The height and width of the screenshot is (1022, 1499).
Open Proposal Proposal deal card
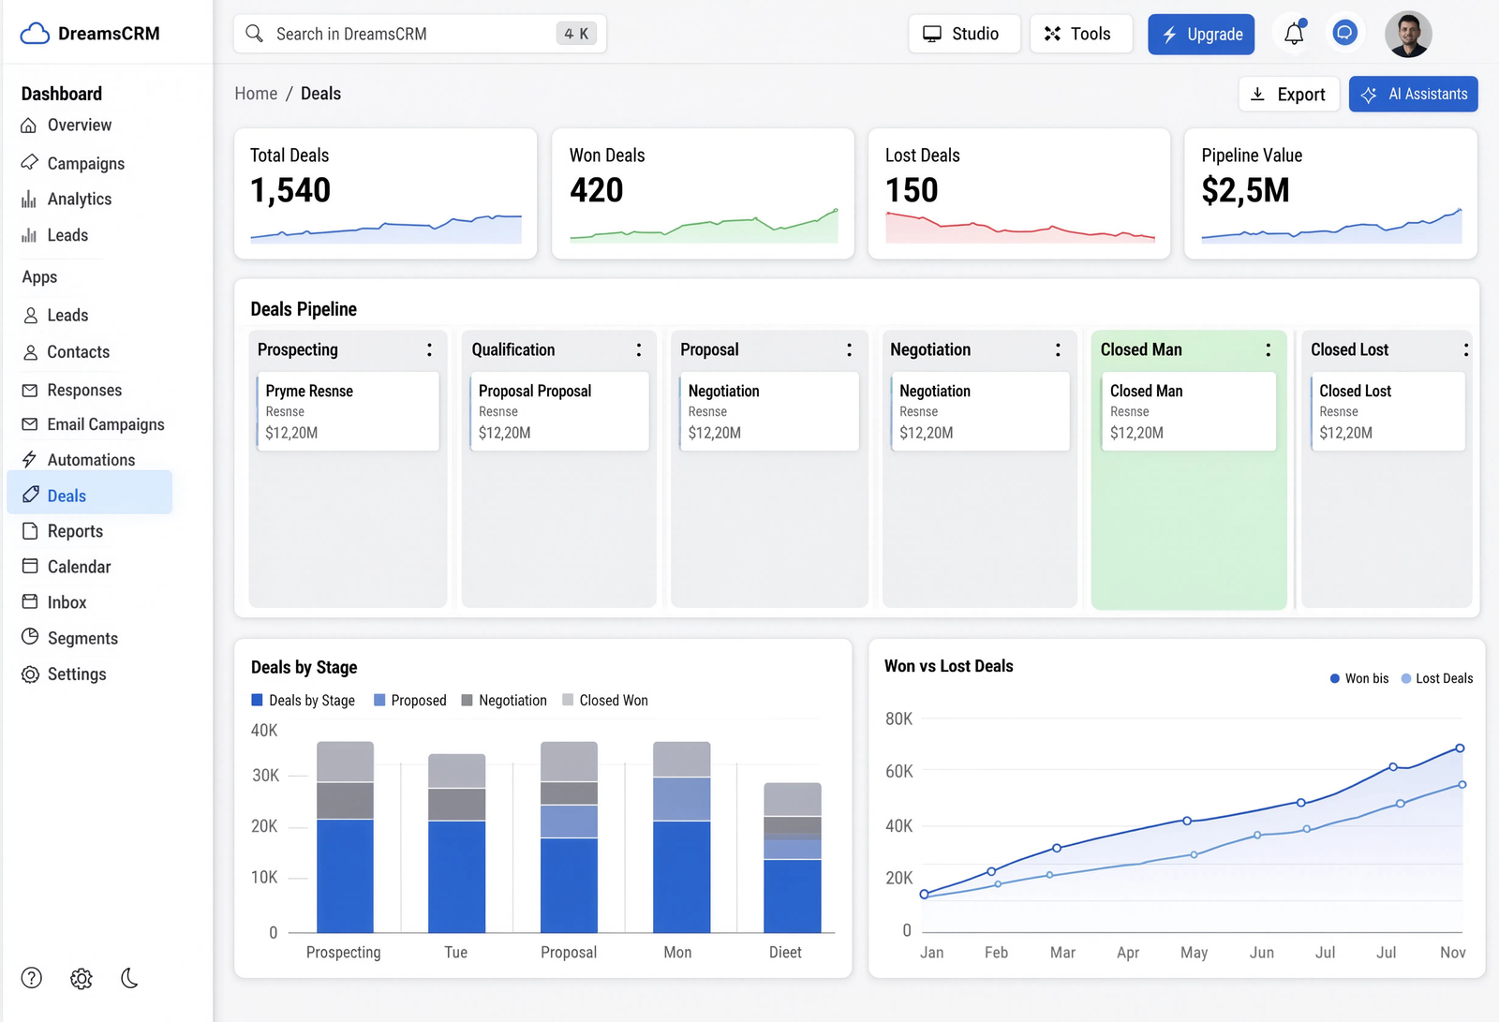[x=559, y=411]
